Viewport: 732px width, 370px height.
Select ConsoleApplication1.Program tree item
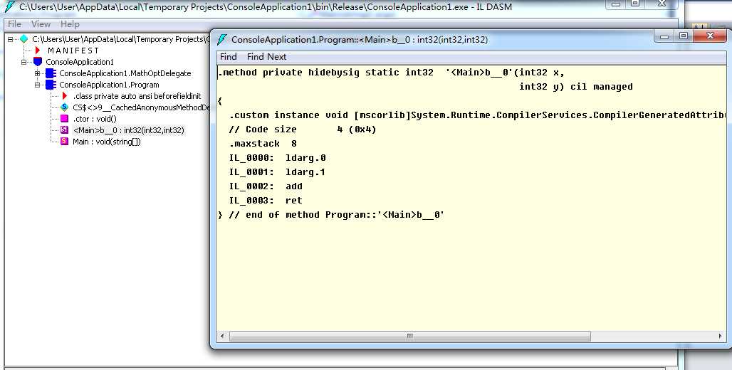(x=109, y=85)
